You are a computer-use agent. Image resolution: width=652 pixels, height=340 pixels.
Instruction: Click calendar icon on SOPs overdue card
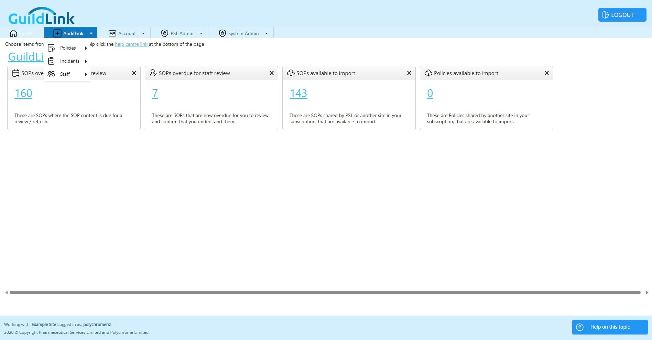(x=16, y=73)
